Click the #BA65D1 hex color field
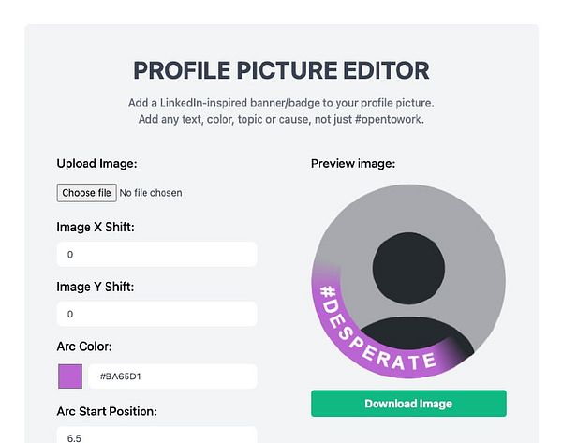 click(171, 377)
